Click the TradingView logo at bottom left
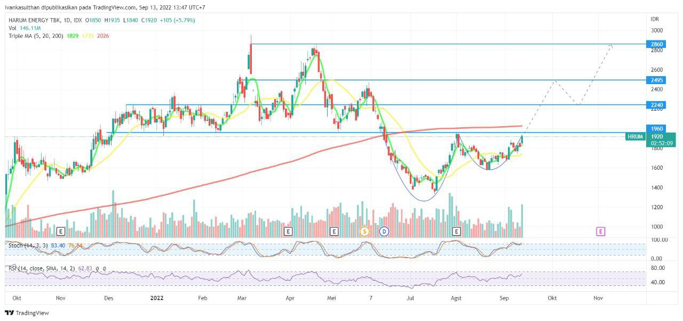Viewport: 683px width, 321px height. (27, 313)
